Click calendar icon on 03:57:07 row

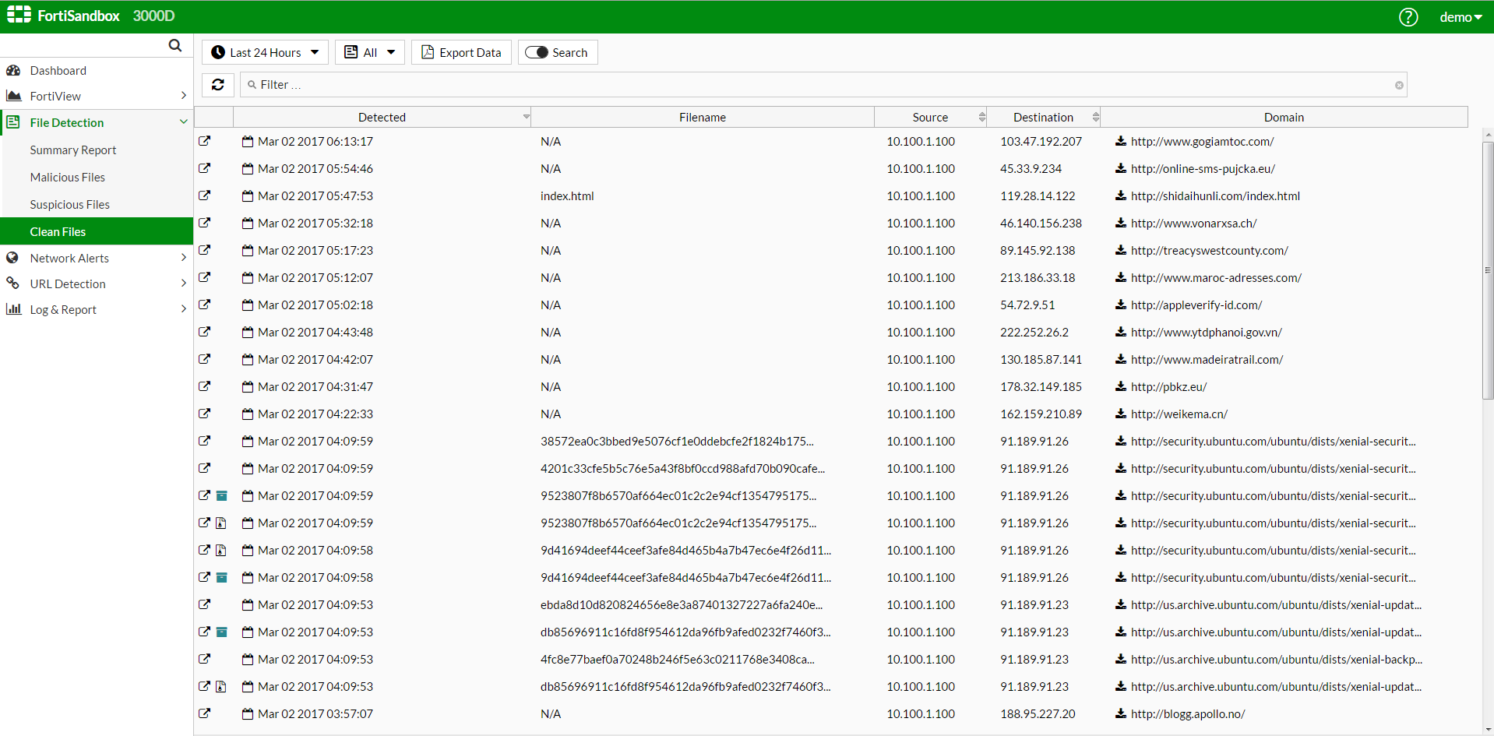[x=248, y=713]
